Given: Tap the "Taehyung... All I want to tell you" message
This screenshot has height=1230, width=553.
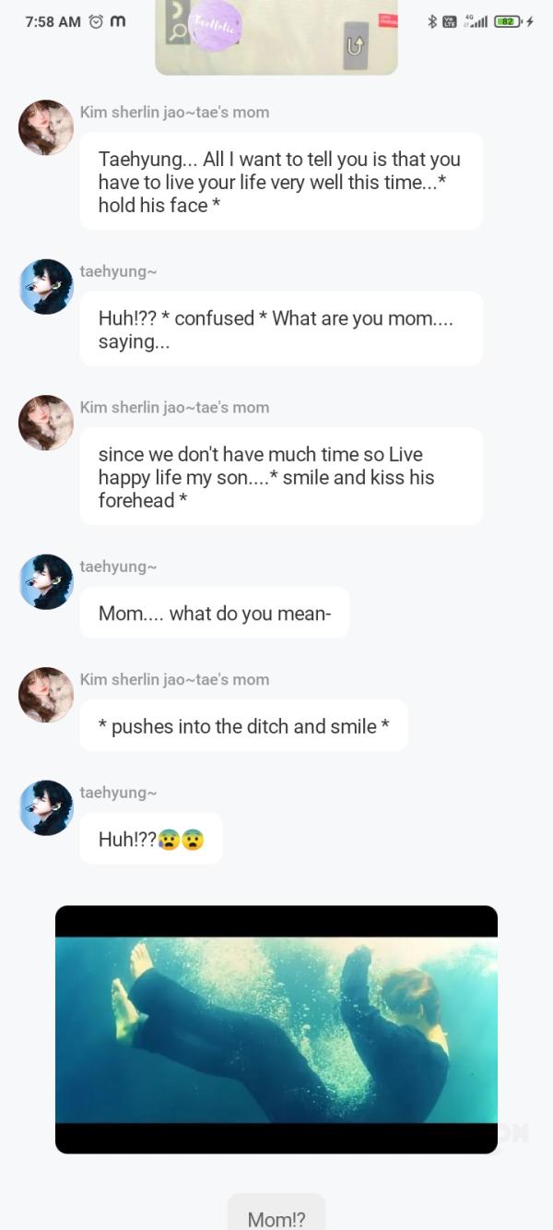Looking at the screenshot, I should (x=281, y=182).
